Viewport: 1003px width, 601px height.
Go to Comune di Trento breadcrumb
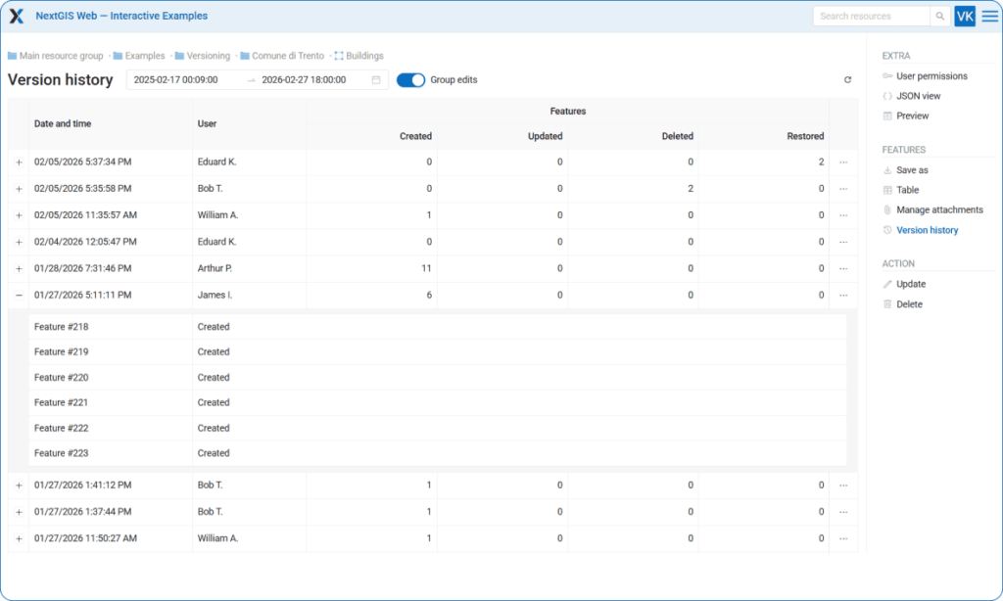283,56
